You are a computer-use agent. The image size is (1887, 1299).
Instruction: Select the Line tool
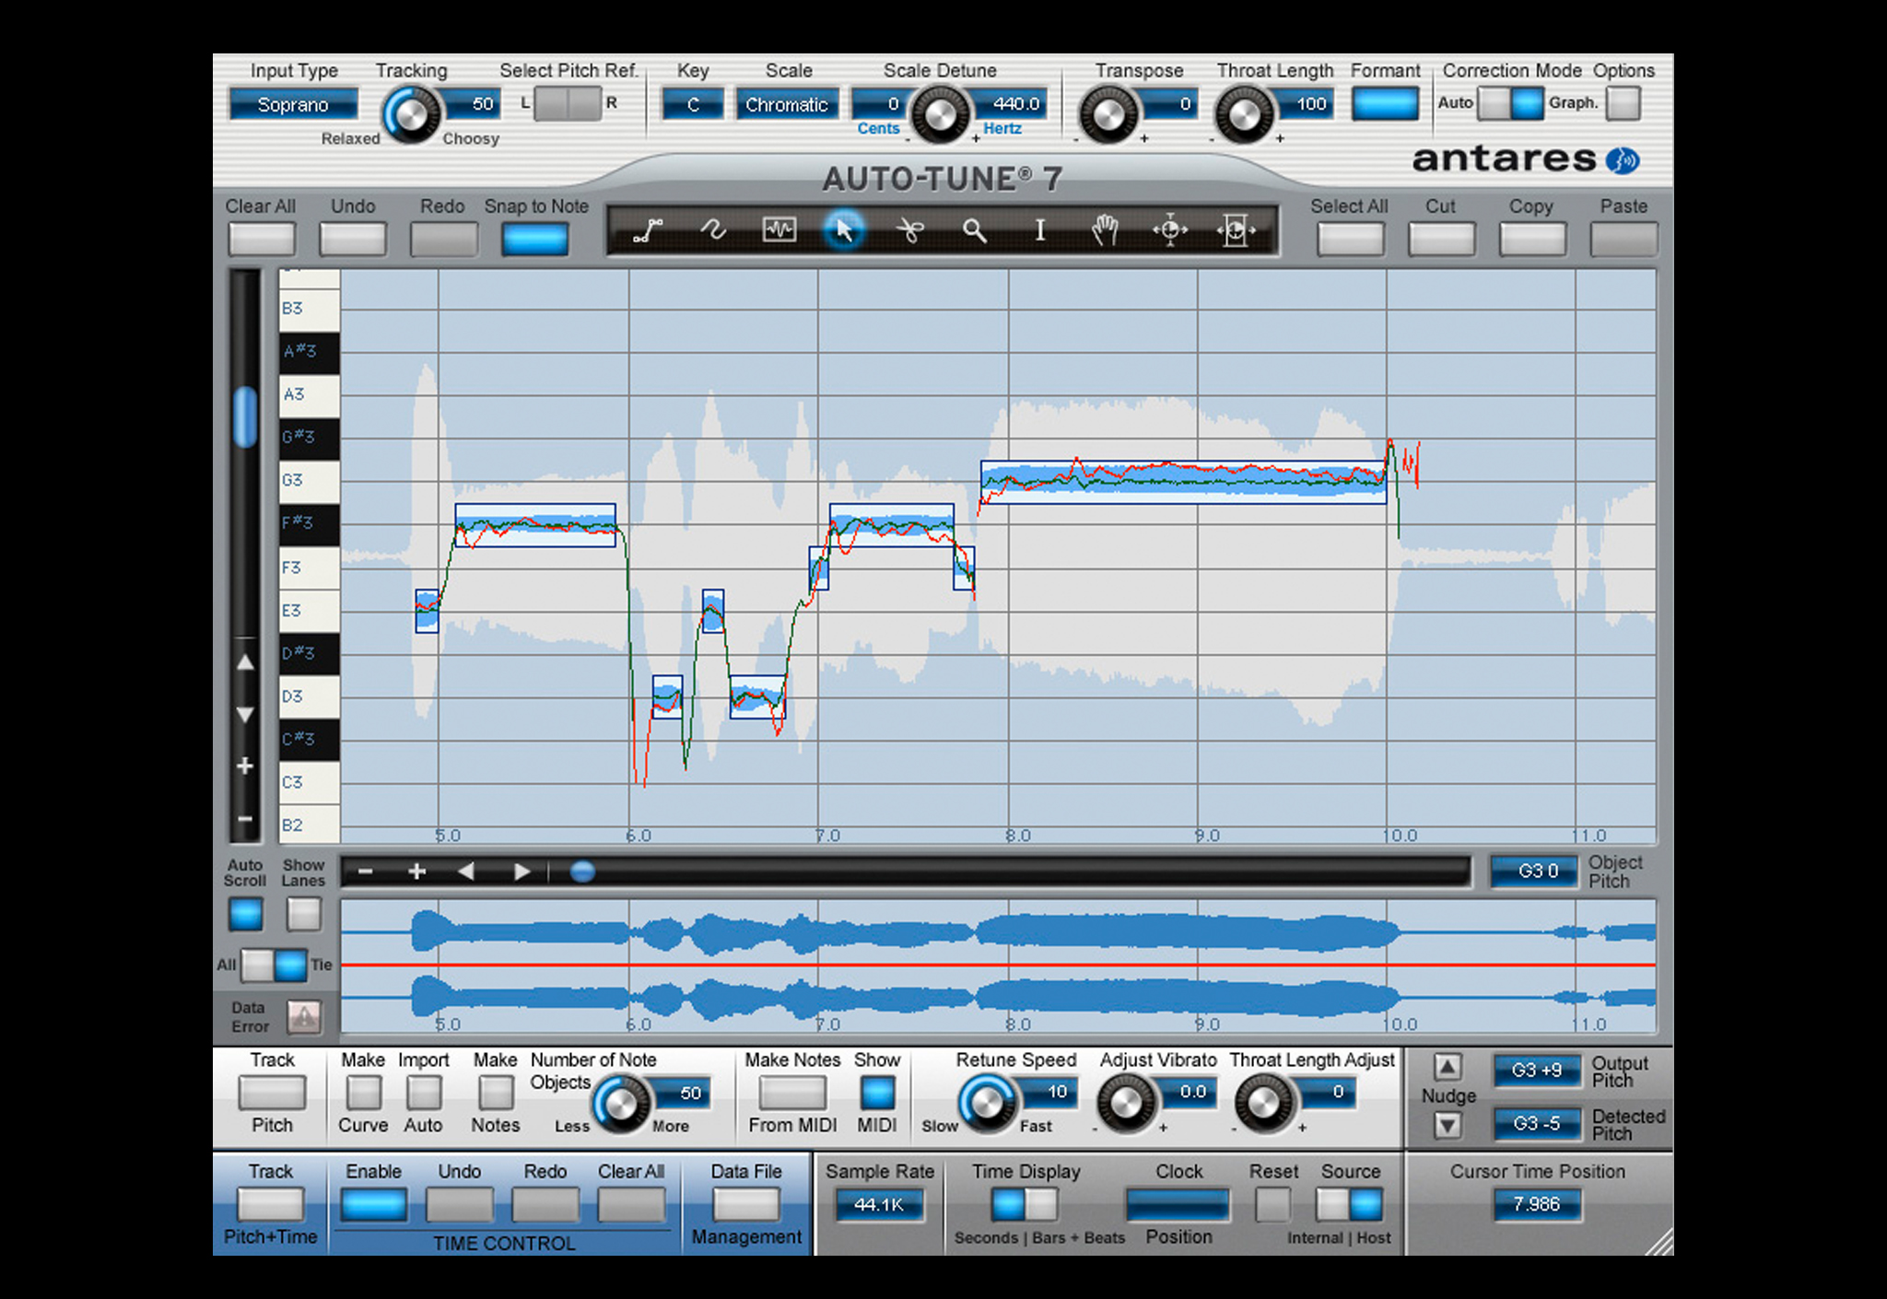(x=649, y=230)
